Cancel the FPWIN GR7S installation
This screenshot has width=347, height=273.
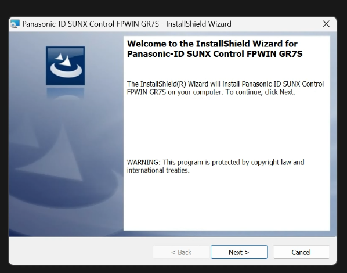(301, 252)
